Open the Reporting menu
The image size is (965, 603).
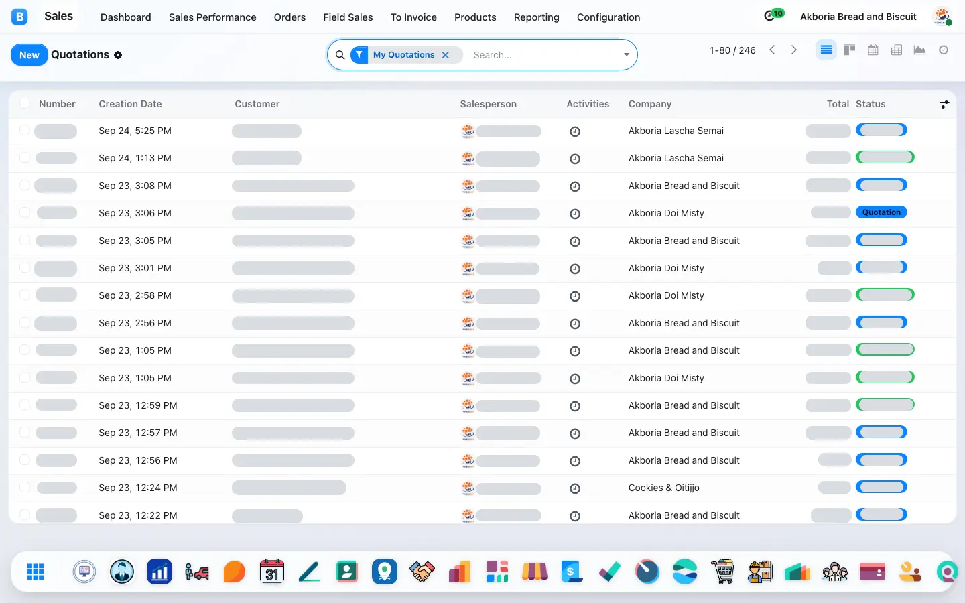tap(536, 17)
